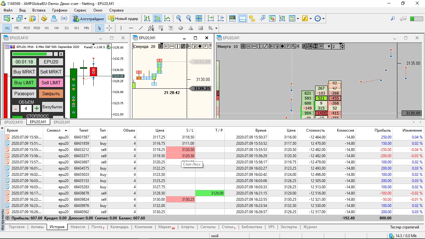425x239 pixels.
Task: Click the zoom in magnifier icon
Action: (x=179, y=19)
